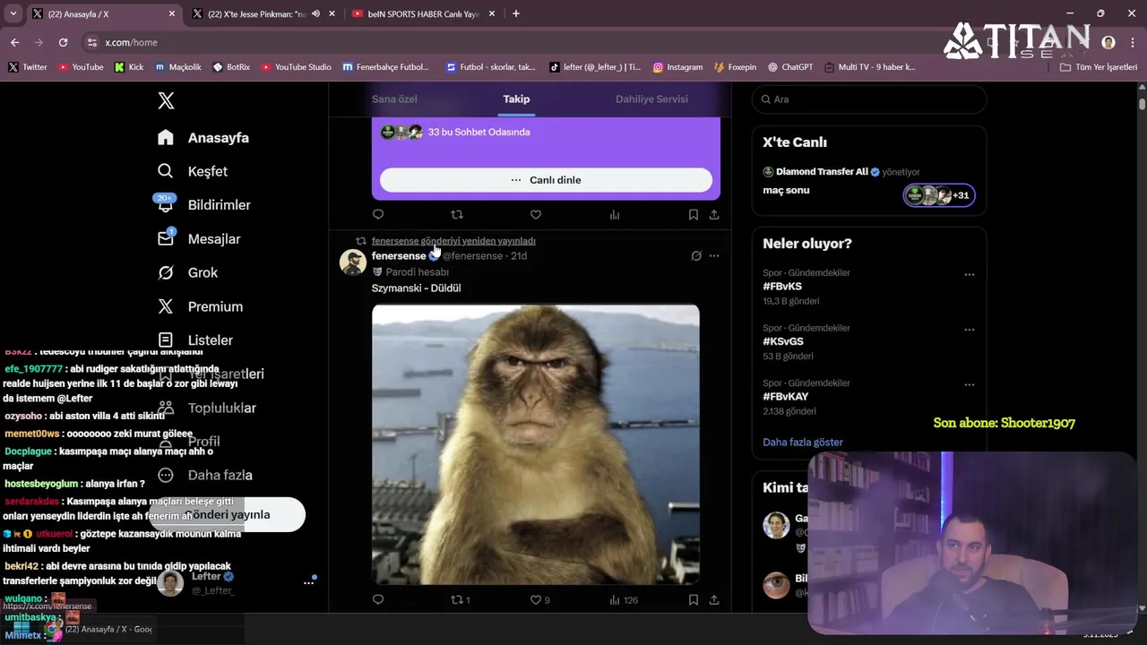Share the Szymanski post
Image resolution: width=1147 pixels, height=645 pixels.
pyautogui.click(x=714, y=600)
